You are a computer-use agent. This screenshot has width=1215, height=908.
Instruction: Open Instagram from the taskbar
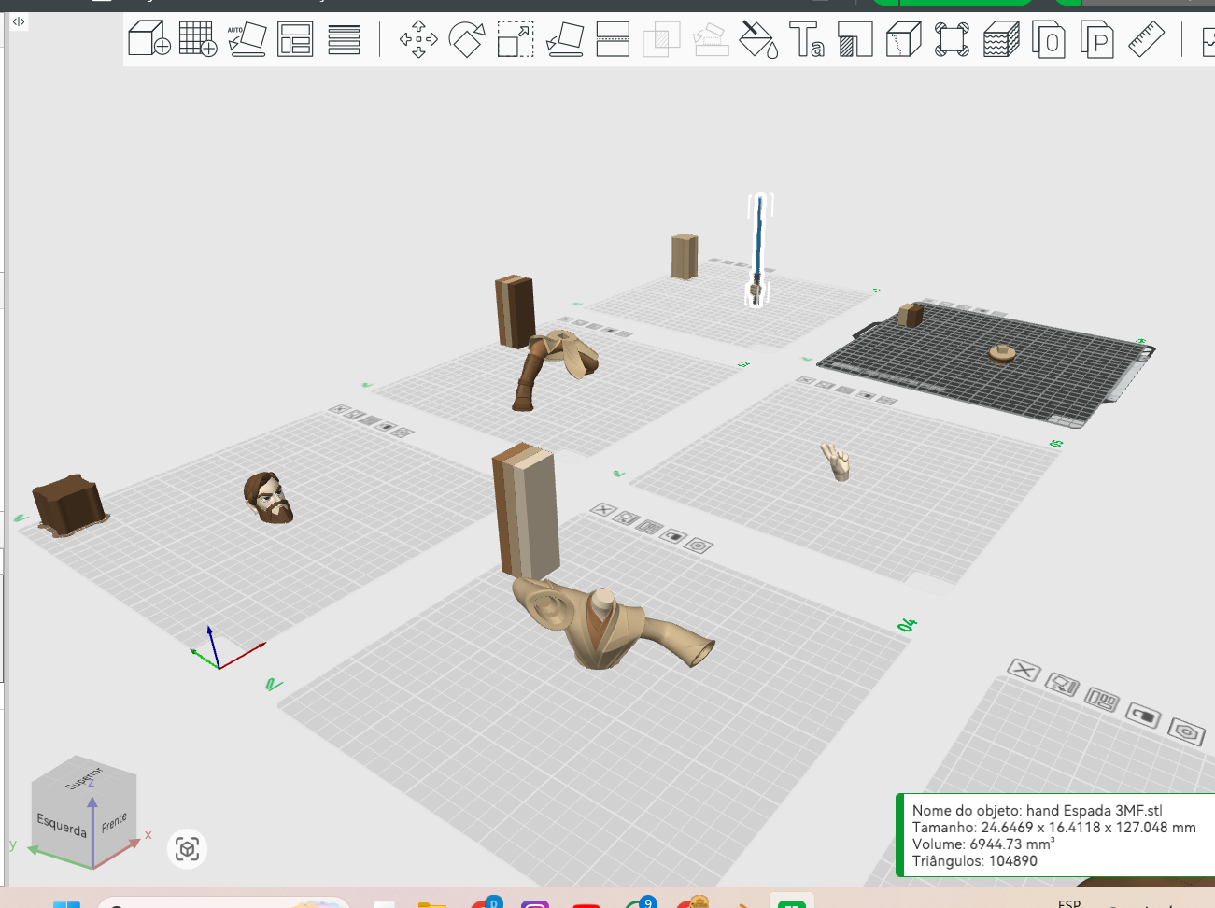tap(535, 903)
